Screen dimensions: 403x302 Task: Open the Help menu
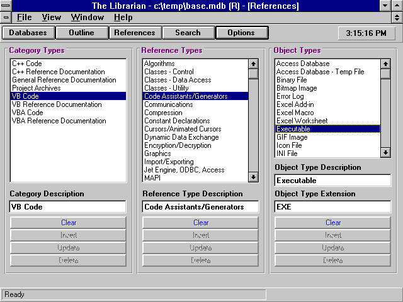point(123,18)
